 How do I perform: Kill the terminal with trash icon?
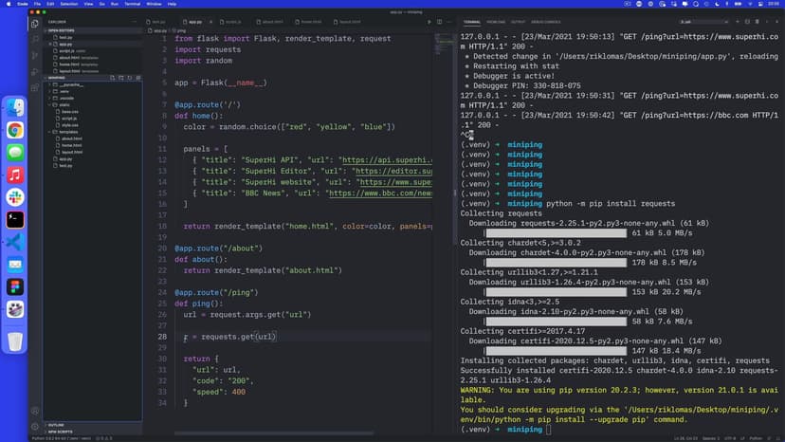[758, 21]
